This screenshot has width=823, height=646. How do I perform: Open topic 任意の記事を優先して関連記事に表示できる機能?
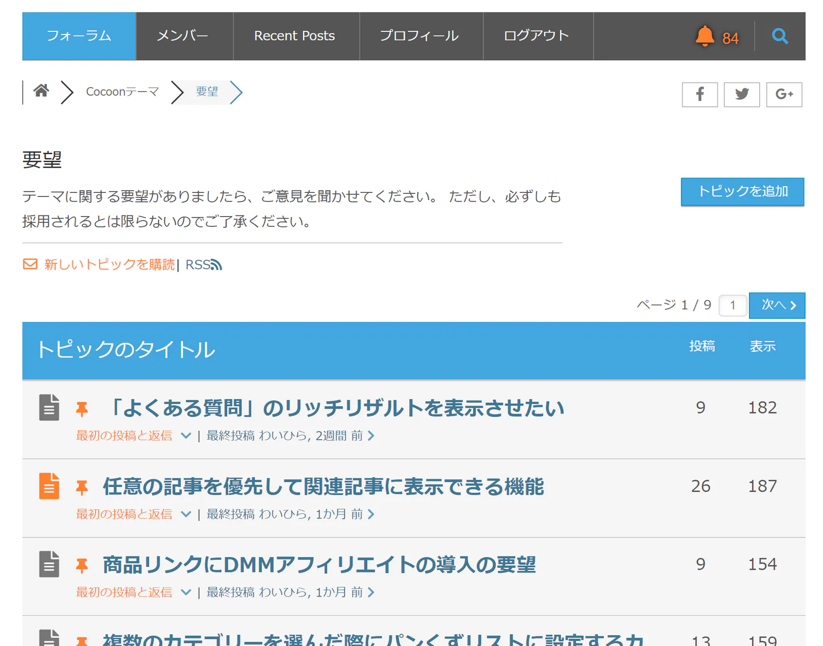pyautogui.click(x=324, y=486)
